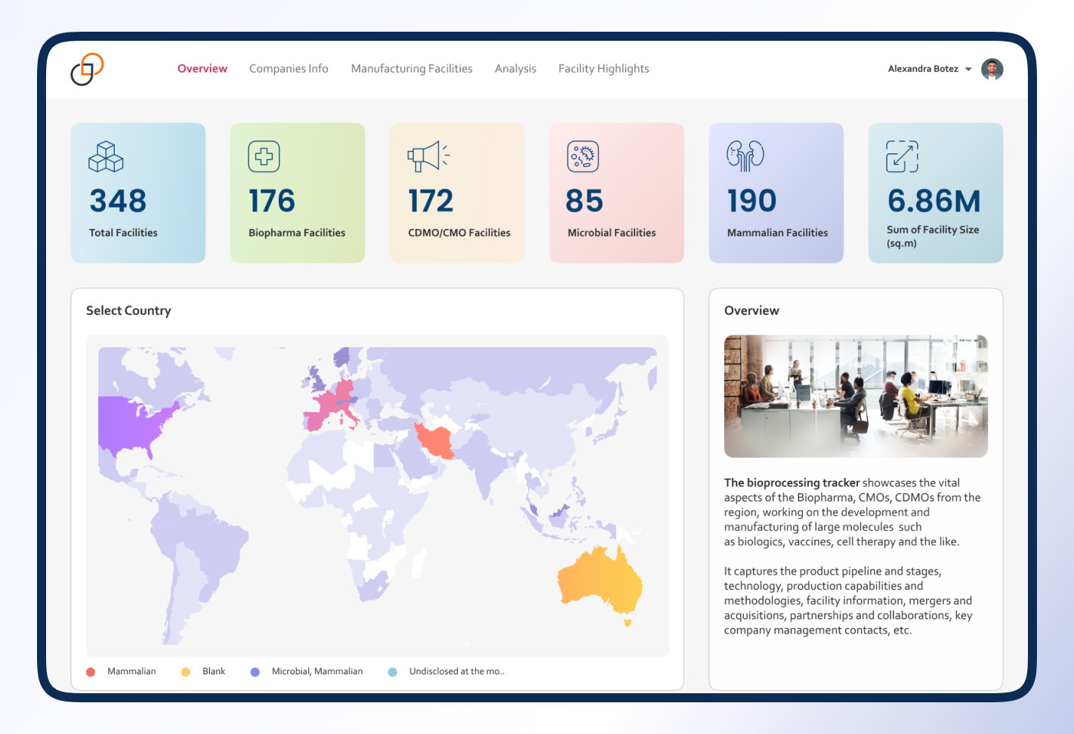1074x734 pixels.
Task: Click the cubes icon on Total Facilities card
Action: 106,157
